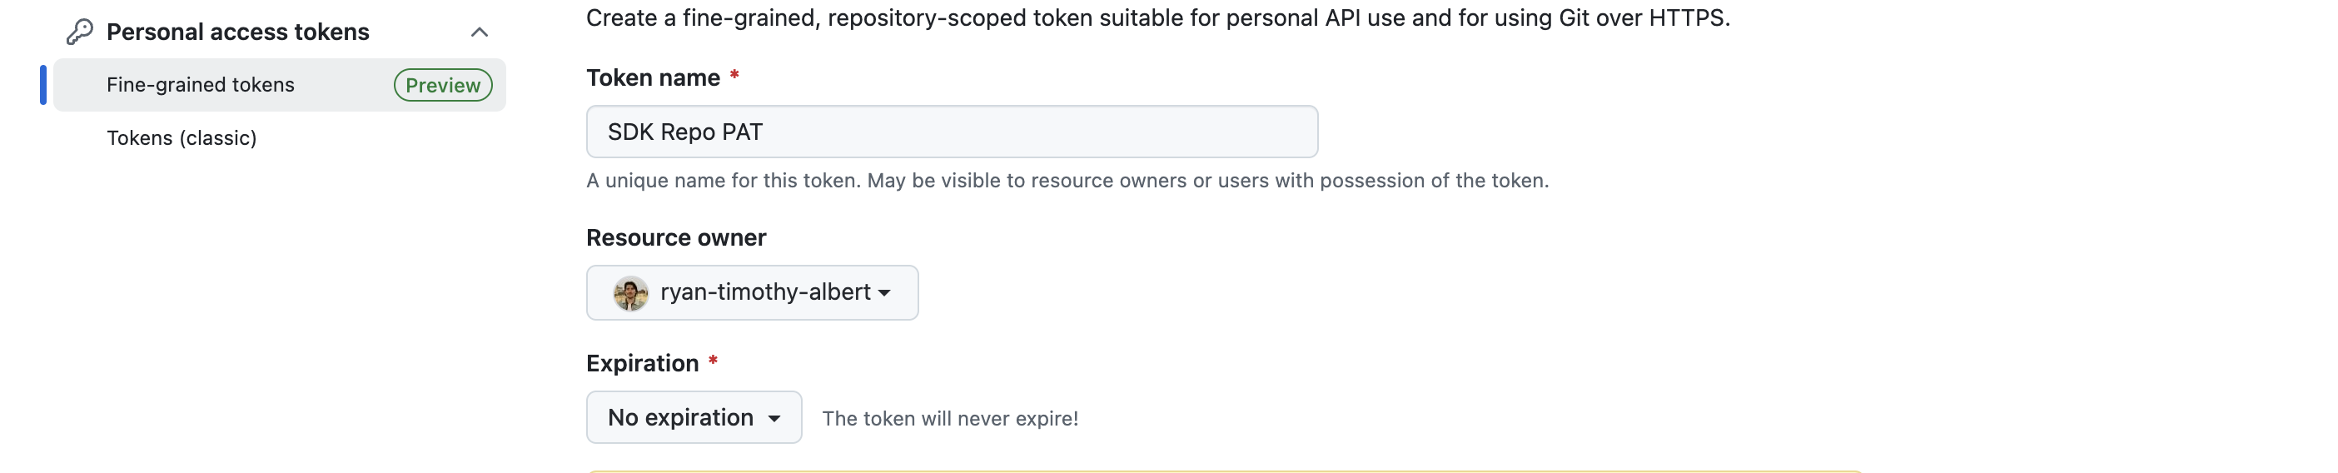The width and height of the screenshot is (2338, 473).
Task: Click the caret arrow next to ryan-timothy-albert
Action: tap(885, 293)
